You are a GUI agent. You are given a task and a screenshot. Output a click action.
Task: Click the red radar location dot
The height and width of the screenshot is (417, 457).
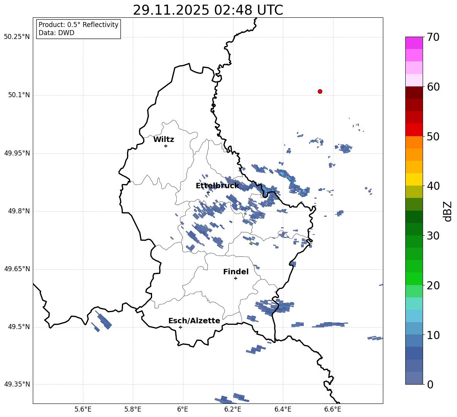point(320,91)
